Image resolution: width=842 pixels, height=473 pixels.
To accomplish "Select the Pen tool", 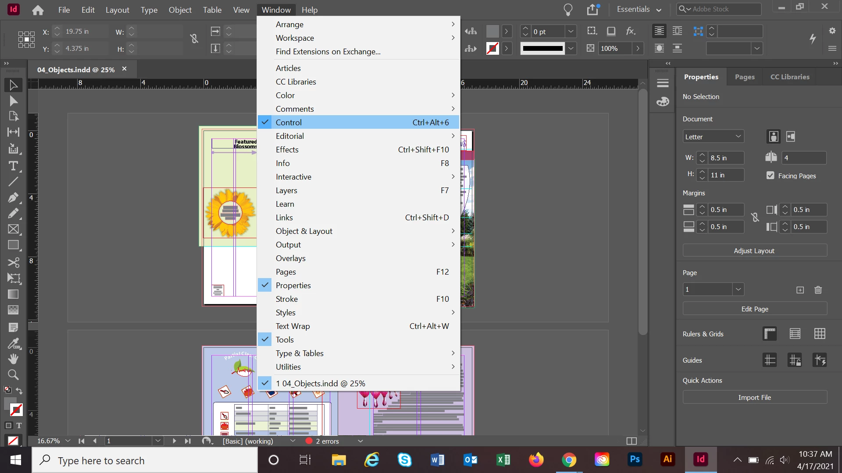I will [x=13, y=198].
